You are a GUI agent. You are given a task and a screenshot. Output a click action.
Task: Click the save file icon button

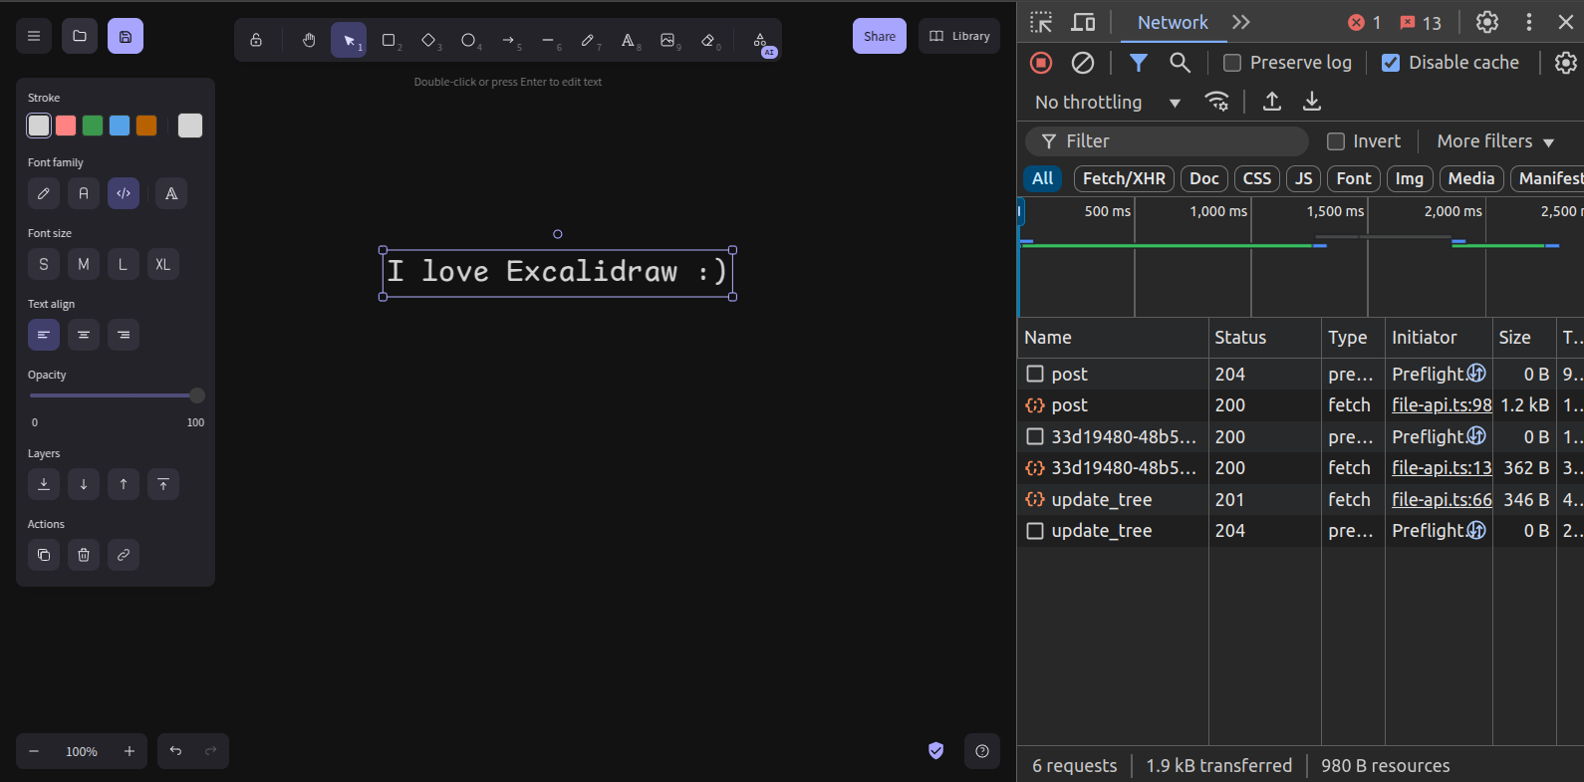(126, 36)
